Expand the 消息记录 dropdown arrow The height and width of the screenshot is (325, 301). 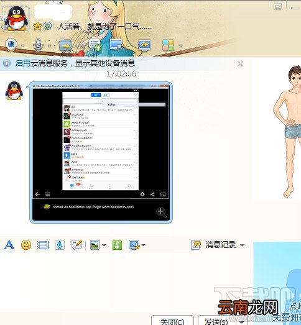pyautogui.click(x=242, y=245)
